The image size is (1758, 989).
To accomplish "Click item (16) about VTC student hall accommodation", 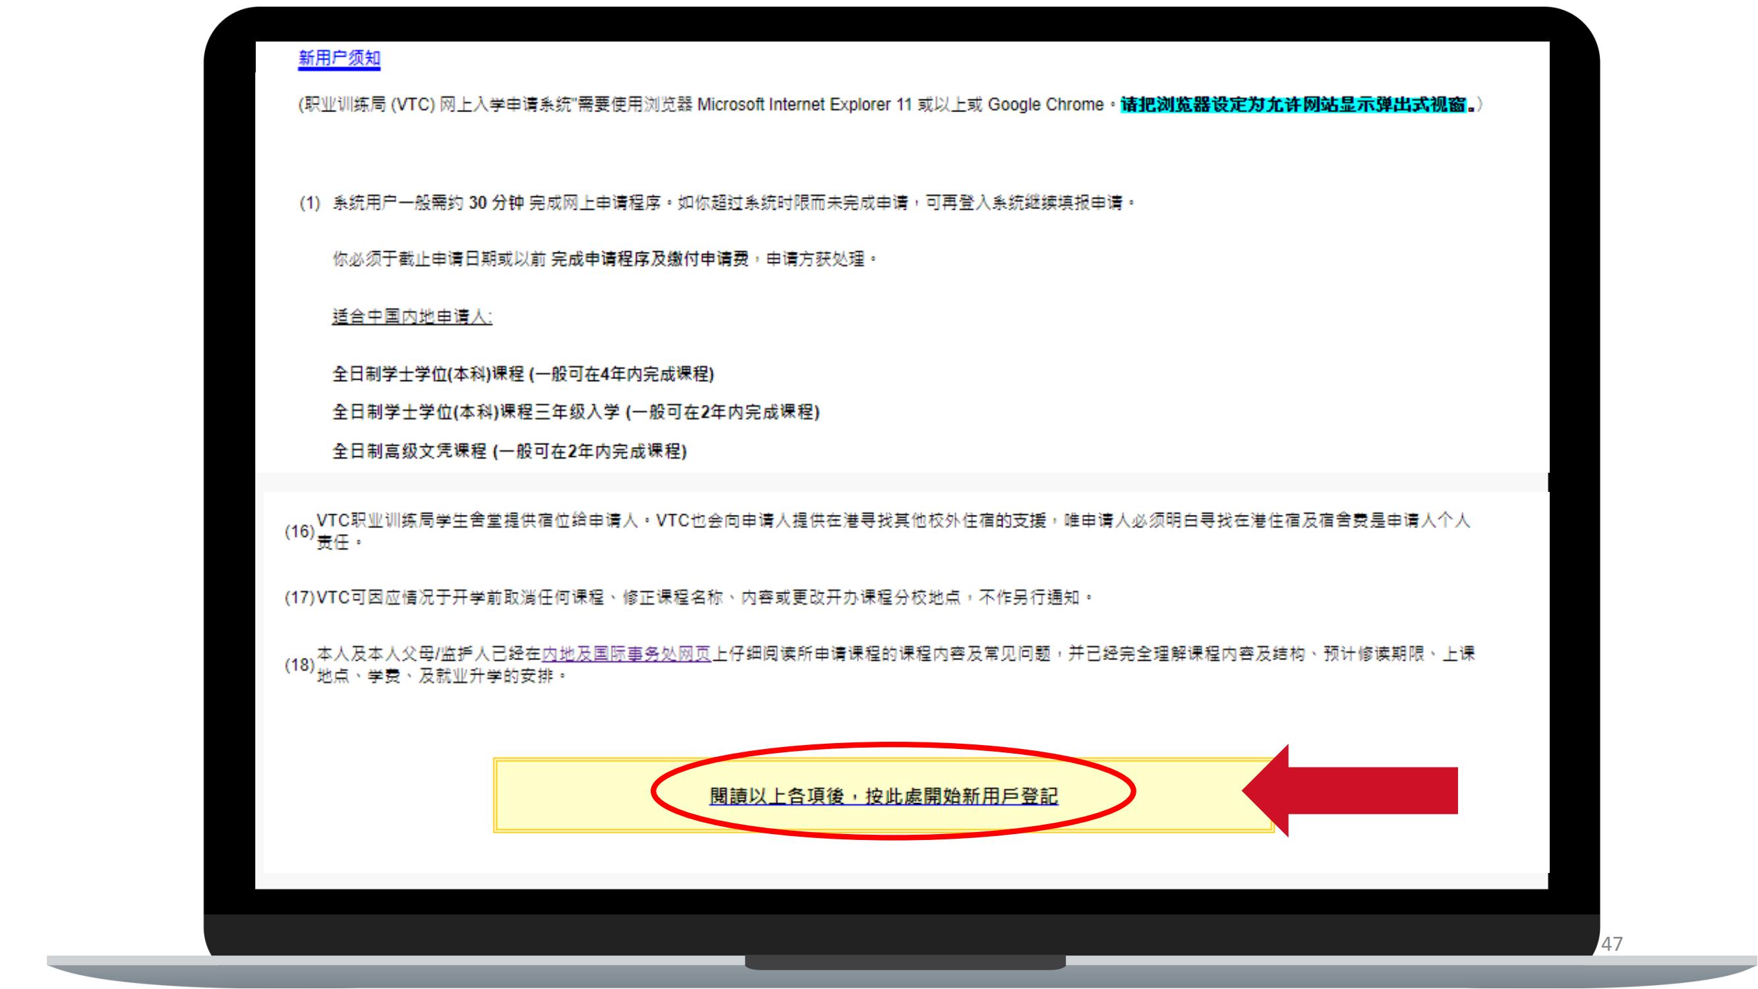I will [878, 531].
